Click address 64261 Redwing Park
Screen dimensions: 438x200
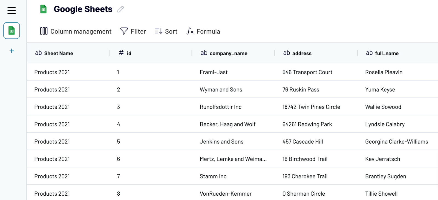click(x=307, y=124)
